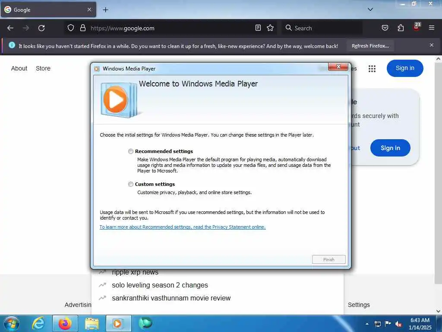The height and width of the screenshot is (332, 442).
Task: Open the Privacy Statement online link
Action: point(183,227)
